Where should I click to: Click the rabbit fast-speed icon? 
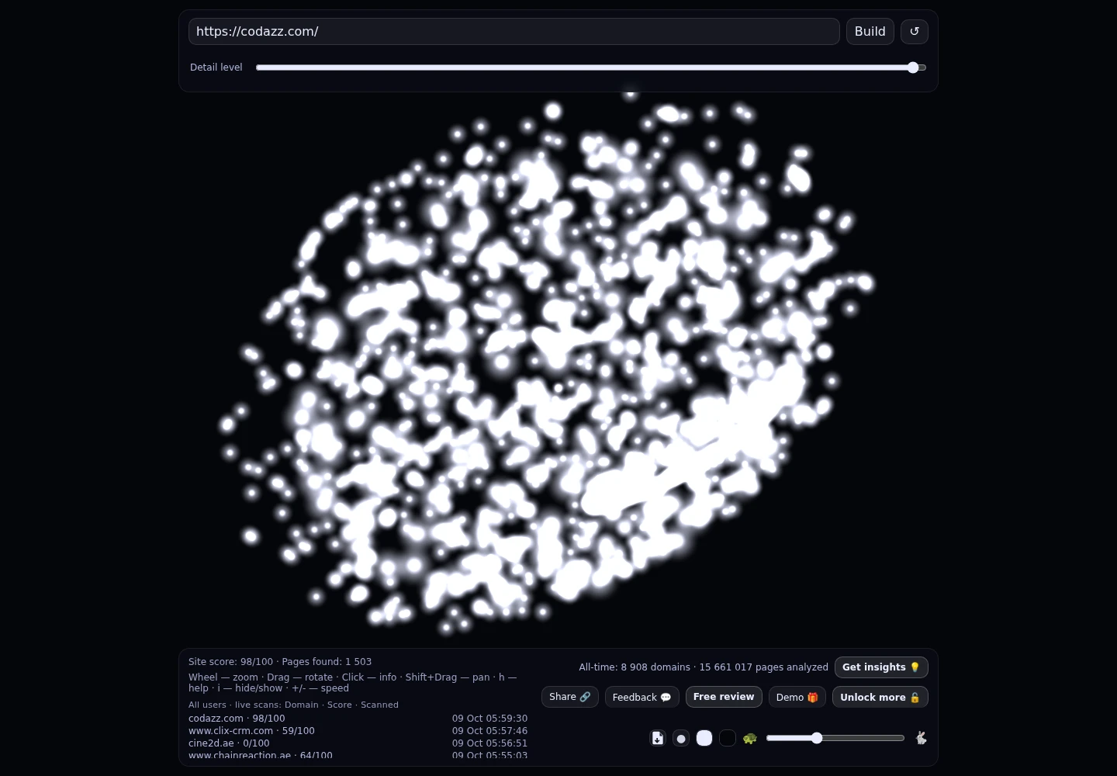point(921,738)
